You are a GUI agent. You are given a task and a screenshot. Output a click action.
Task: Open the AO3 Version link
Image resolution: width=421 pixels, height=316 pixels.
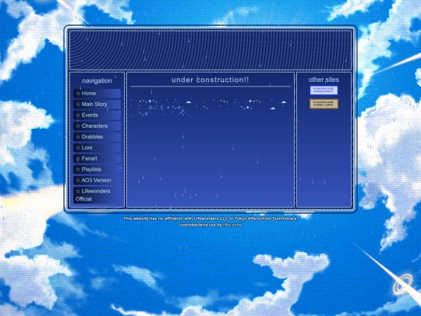click(97, 180)
